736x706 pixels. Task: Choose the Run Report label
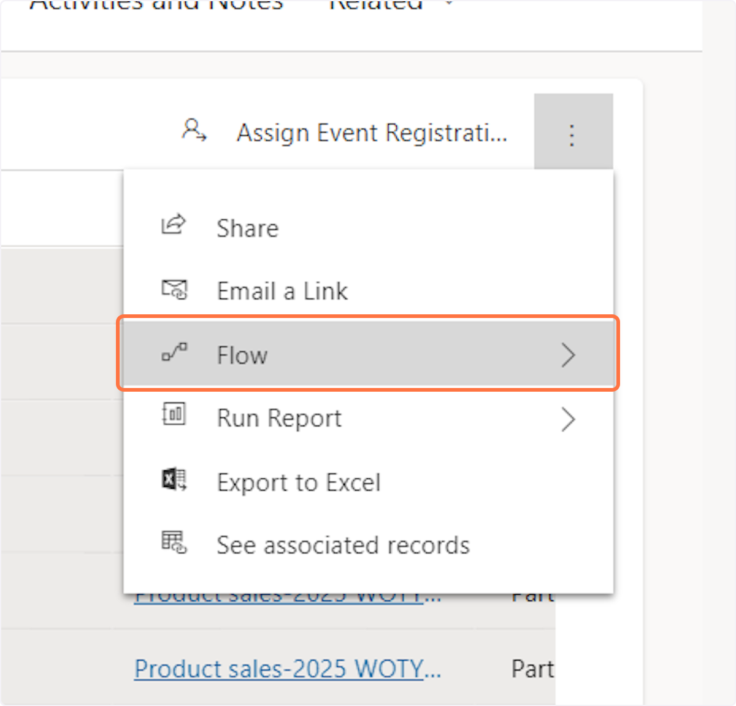pyautogui.click(x=279, y=419)
